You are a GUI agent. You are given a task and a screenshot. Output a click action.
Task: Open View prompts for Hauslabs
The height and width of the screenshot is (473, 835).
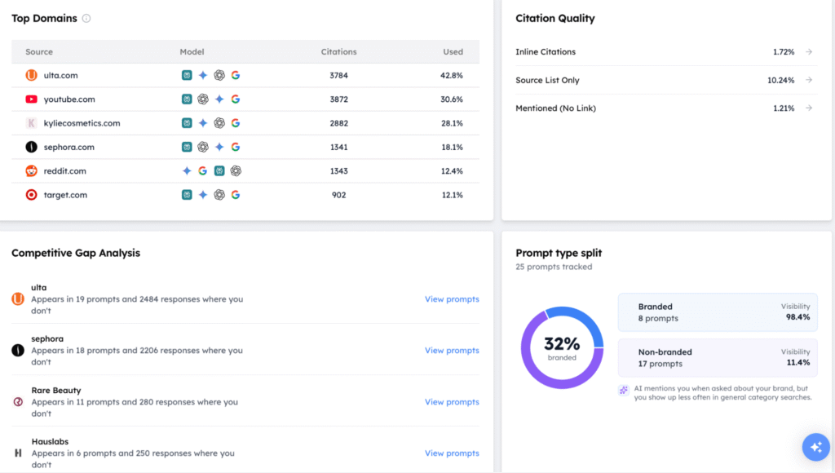tap(452, 453)
